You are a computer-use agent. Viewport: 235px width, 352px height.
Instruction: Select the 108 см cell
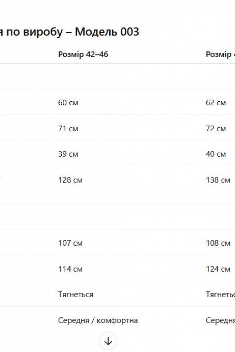(x=218, y=243)
